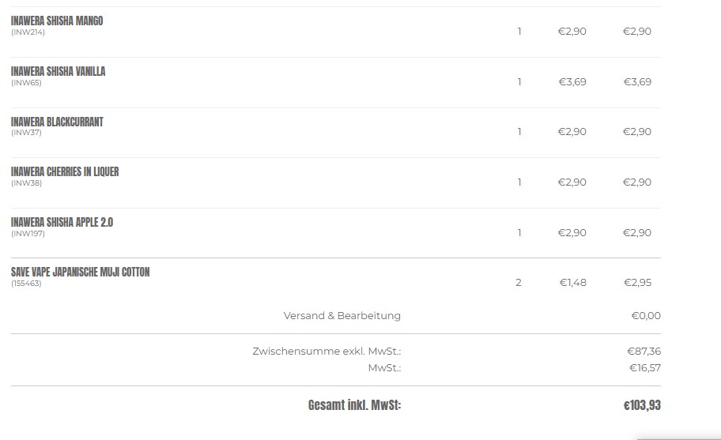Click the INW197 article number
This screenshot has height=440, width=721.
point(28,234)
